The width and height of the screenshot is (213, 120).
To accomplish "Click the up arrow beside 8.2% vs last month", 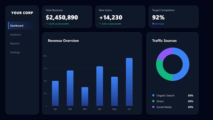I will point(100,24).
